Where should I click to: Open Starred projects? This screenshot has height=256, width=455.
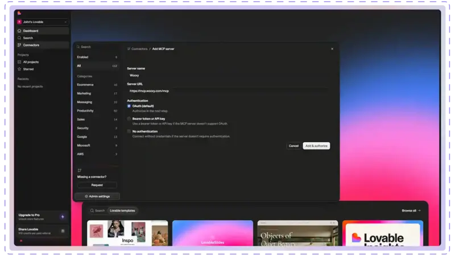tap(43, 69)
